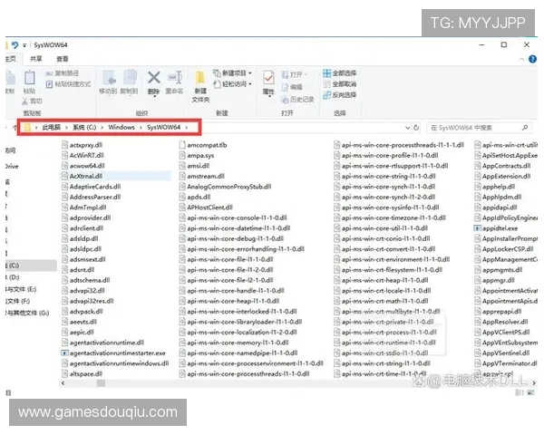The height and width of the screenshot is (435, 544).
Task: Expand the Easy access (轻松访问) dropdown
Action: pos(236,83)
